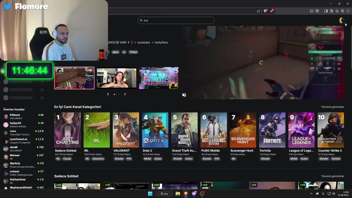This screenshot has height=198, width=352.
Task: Open the PUBG Mobile category cover
Action: [x=214, y=130]
